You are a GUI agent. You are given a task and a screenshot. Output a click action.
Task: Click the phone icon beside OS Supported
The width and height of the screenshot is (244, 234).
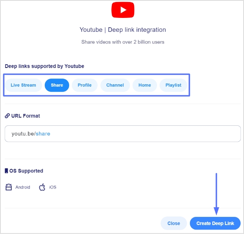6,171
